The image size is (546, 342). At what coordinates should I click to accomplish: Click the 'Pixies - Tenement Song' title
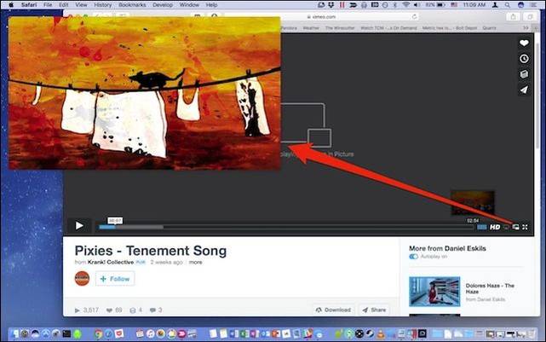[x=151, y=251]
